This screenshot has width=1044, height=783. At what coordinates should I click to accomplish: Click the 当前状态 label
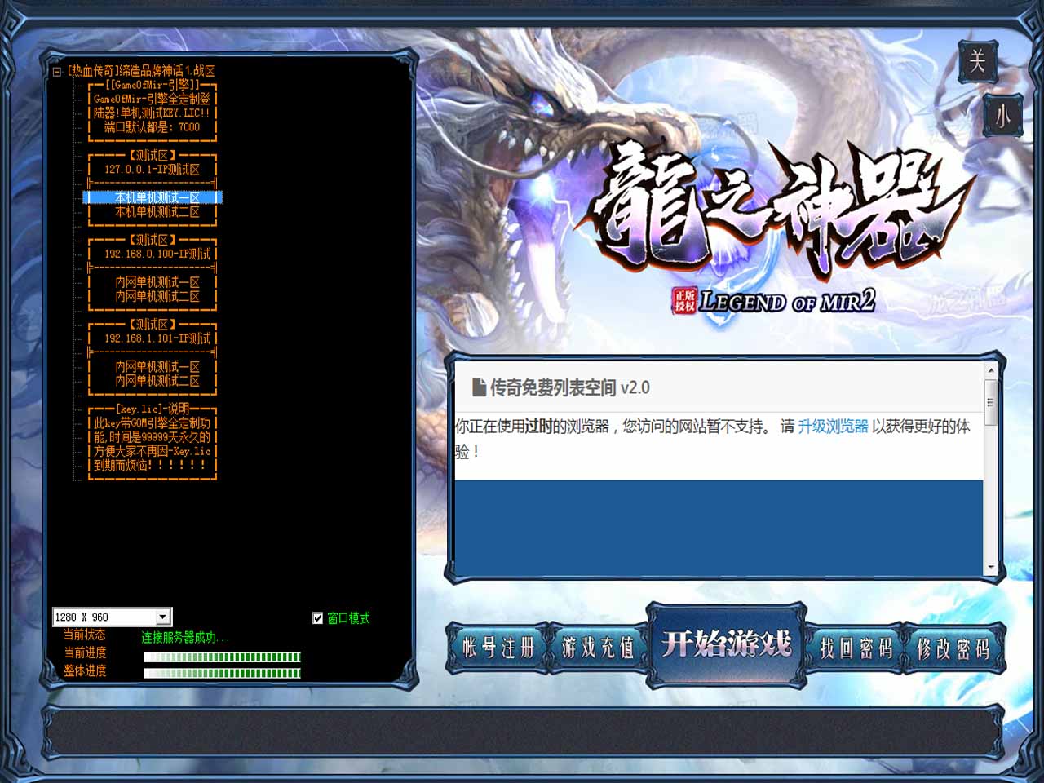[85, 635]
